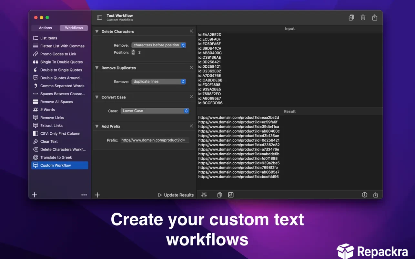The height and width of the screenshot is (259, 415).
Task: Open the share icon in title bar
Action: pos(375,18)
